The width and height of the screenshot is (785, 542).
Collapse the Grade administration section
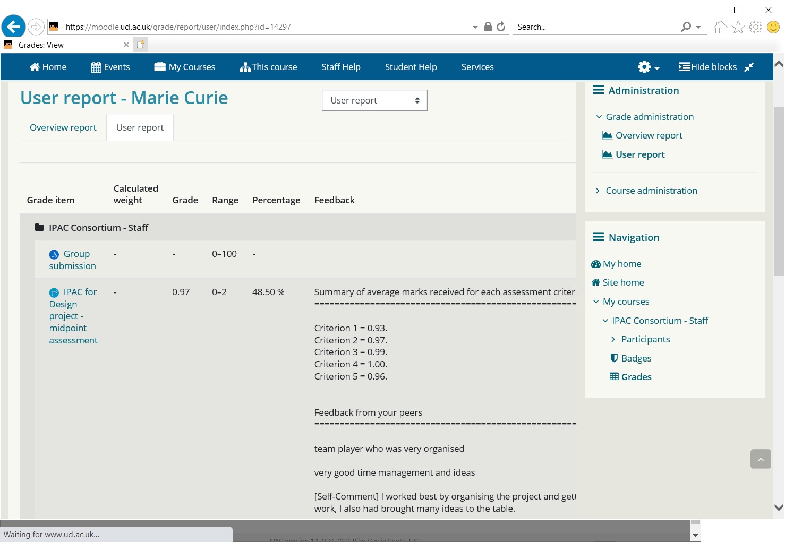tap(599, 117)
